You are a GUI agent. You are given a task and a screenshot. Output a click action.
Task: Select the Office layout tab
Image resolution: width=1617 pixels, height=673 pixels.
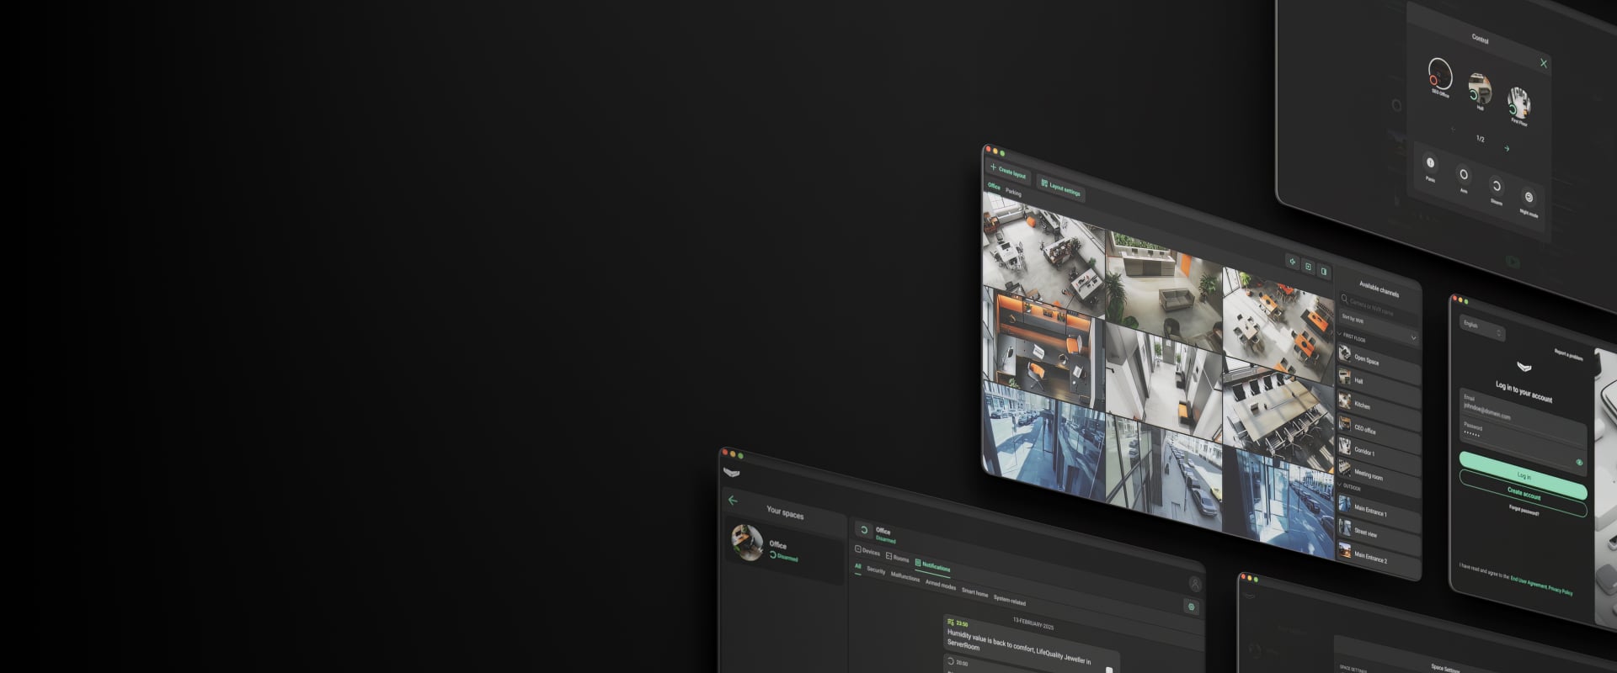point(994,187)
